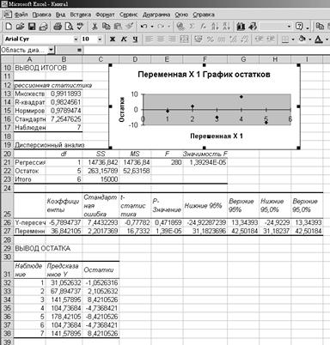This screenshot has height=345, width=330.
Task: Create a new workbook with New icon
Action: tap(9, 27)
